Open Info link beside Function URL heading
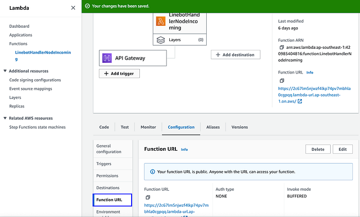Viewport: 360px width, 217px height. coord(184,150)
